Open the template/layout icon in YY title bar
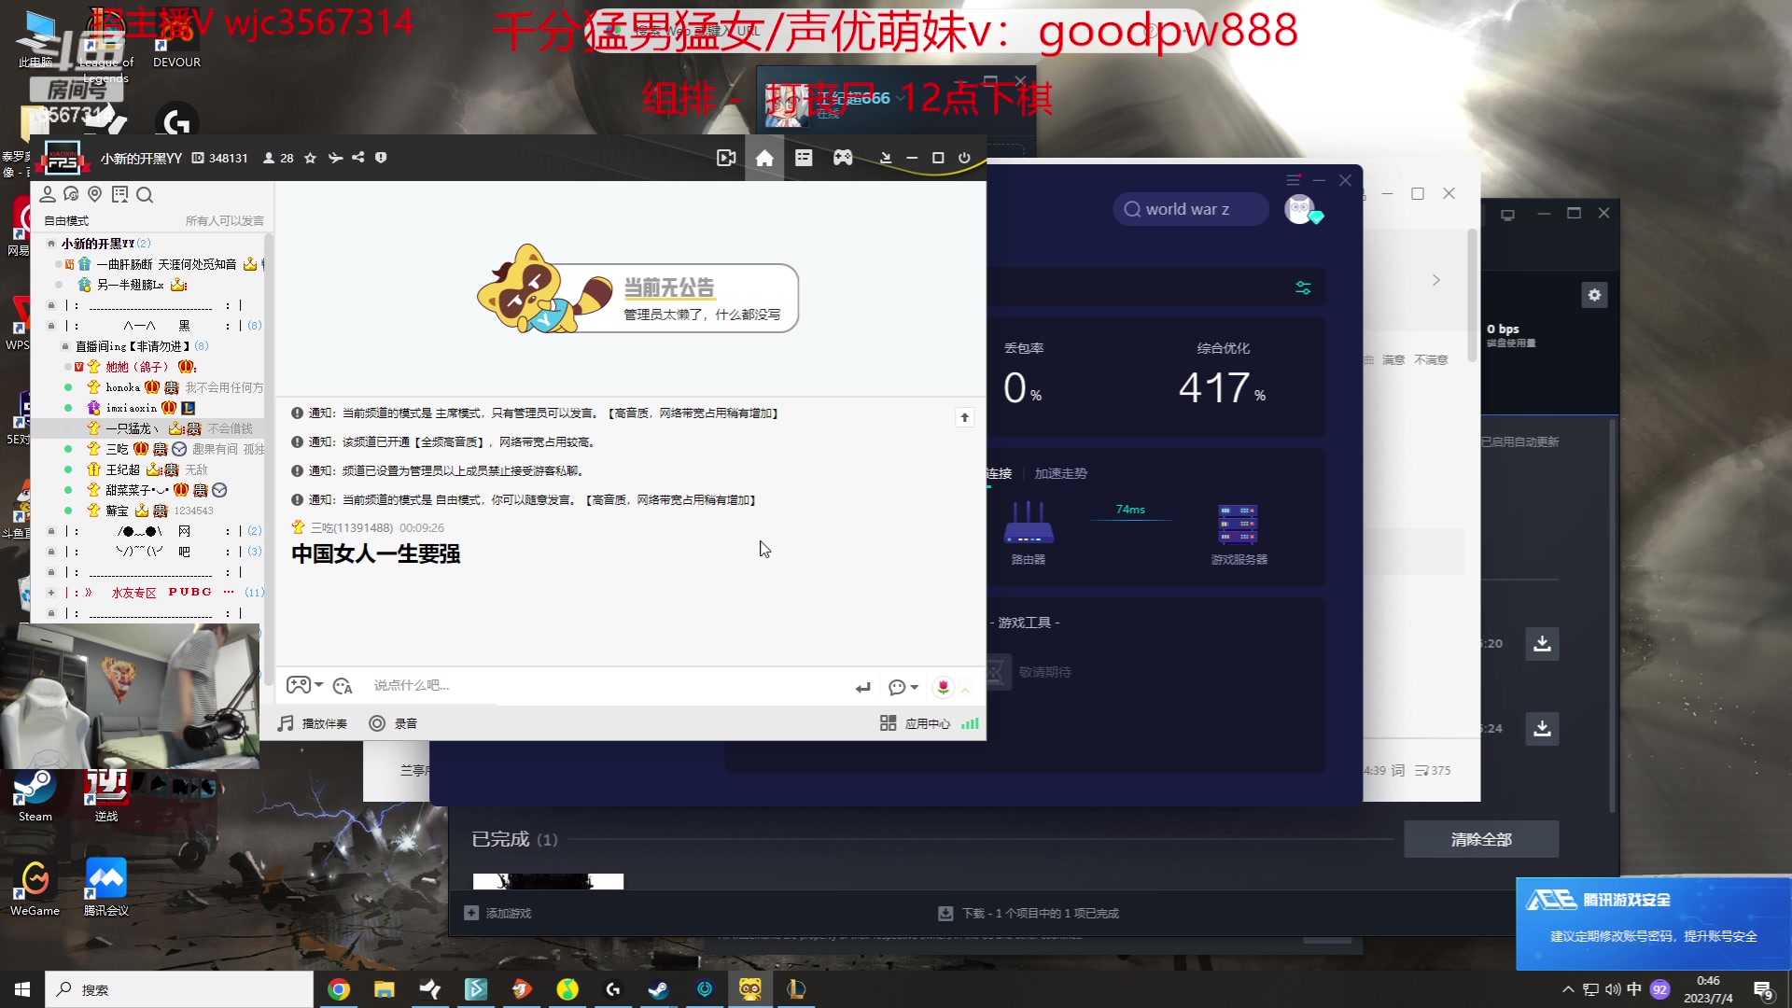 [x=804, y=158]
